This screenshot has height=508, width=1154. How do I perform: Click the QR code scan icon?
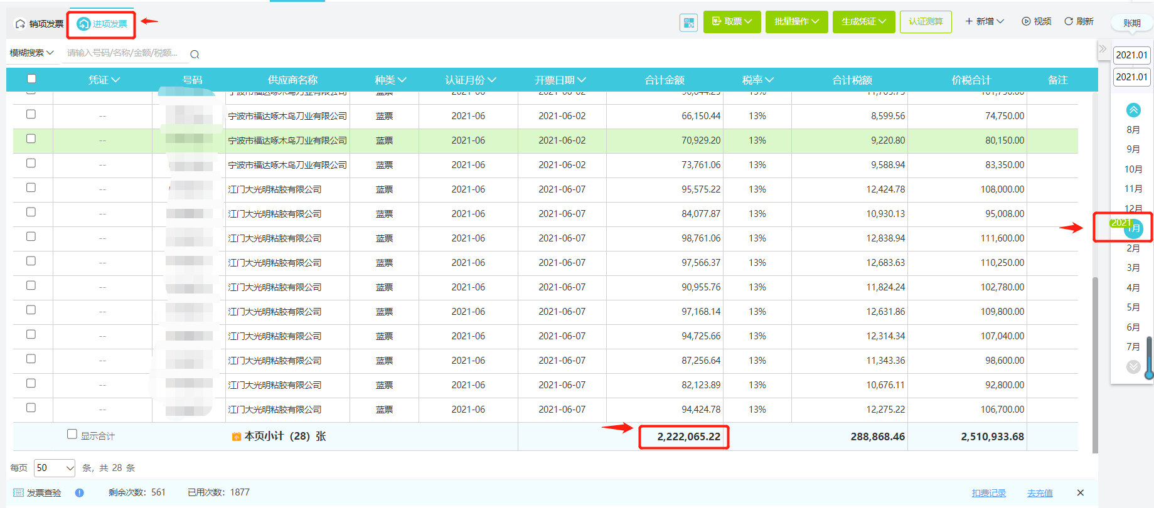[x=688, y=23]
